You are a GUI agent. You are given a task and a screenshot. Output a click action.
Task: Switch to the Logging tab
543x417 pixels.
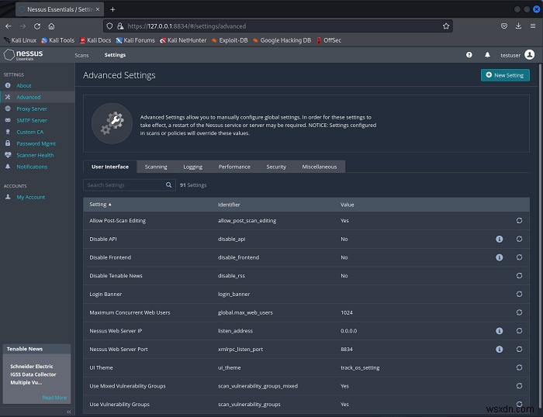click(192, 167)
